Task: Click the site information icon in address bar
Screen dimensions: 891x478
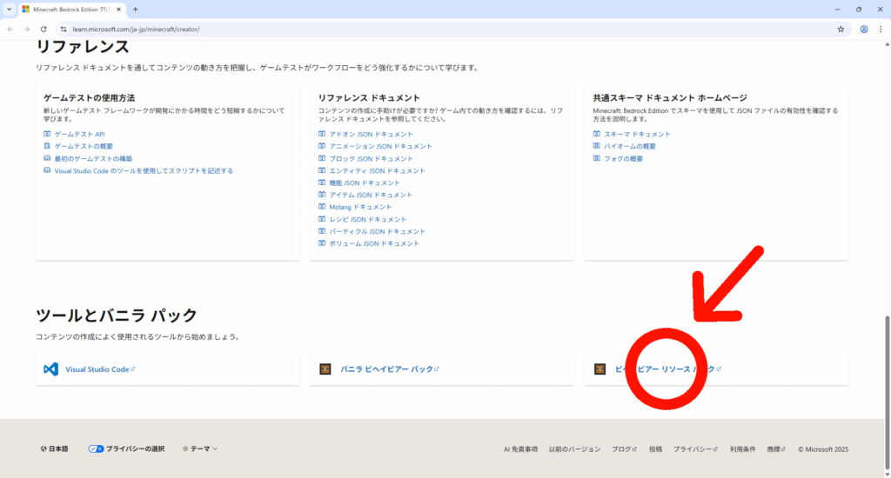Action: pyautogui.click(x=64, y=29)
